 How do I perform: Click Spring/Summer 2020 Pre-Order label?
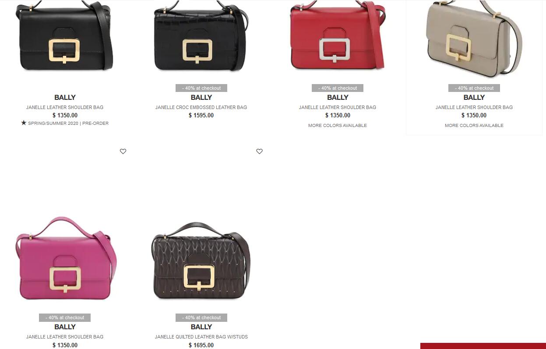pos(68,123)
